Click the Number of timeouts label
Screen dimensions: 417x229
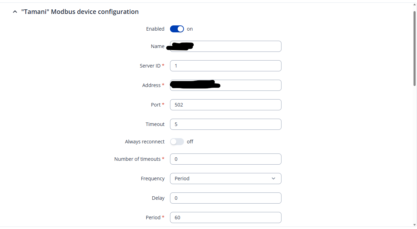[x=137, y=159]
